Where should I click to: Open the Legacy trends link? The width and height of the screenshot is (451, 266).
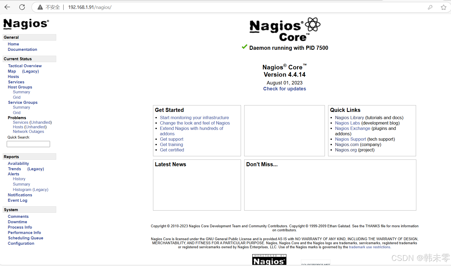click(x=35, y=169)
